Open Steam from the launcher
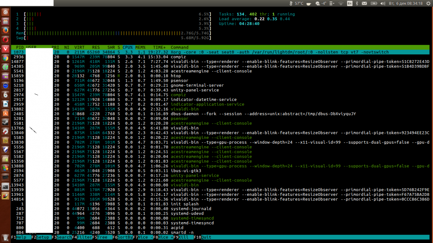This screenshot has height=243, width=433. (x=5, y=122)
